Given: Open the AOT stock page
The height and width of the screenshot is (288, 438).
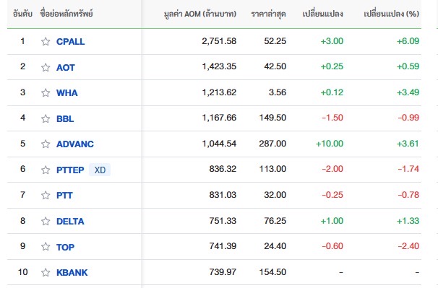Looking at the screenshot, I should [x=66, y=68].
